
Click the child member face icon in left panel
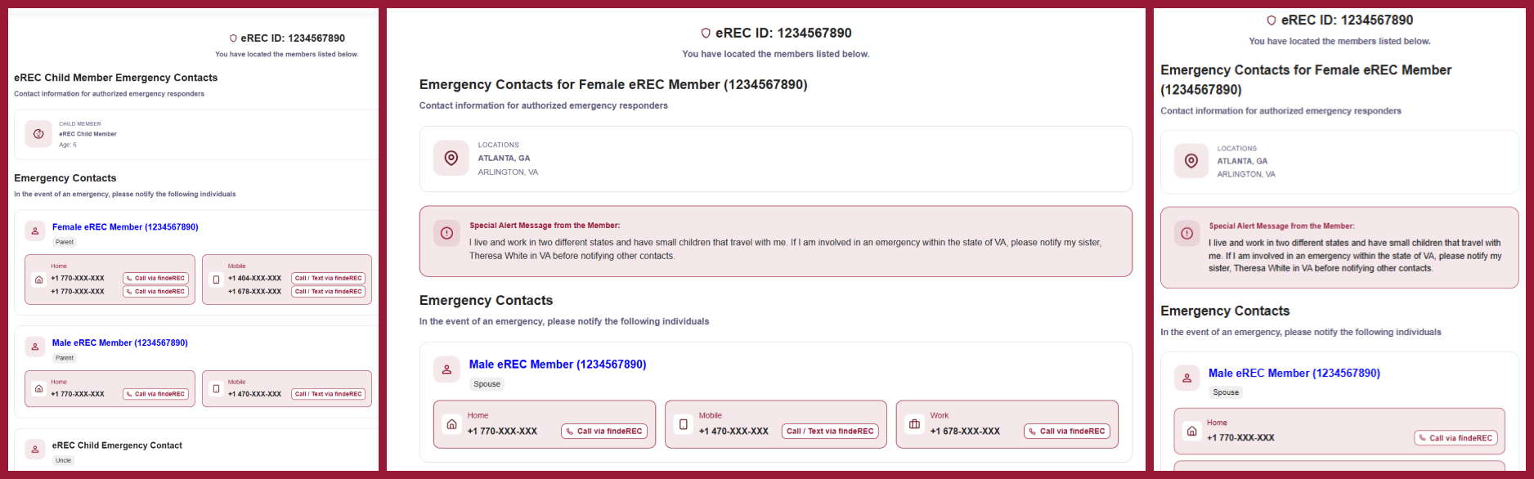(38, 134)
